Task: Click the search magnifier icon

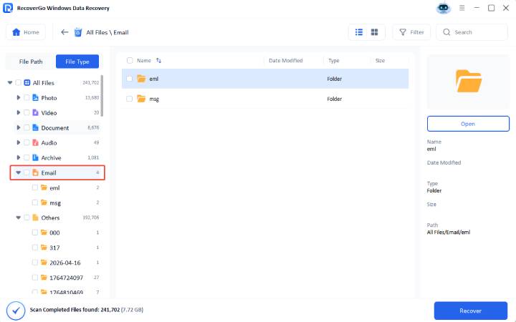Action: click(446, 32)
